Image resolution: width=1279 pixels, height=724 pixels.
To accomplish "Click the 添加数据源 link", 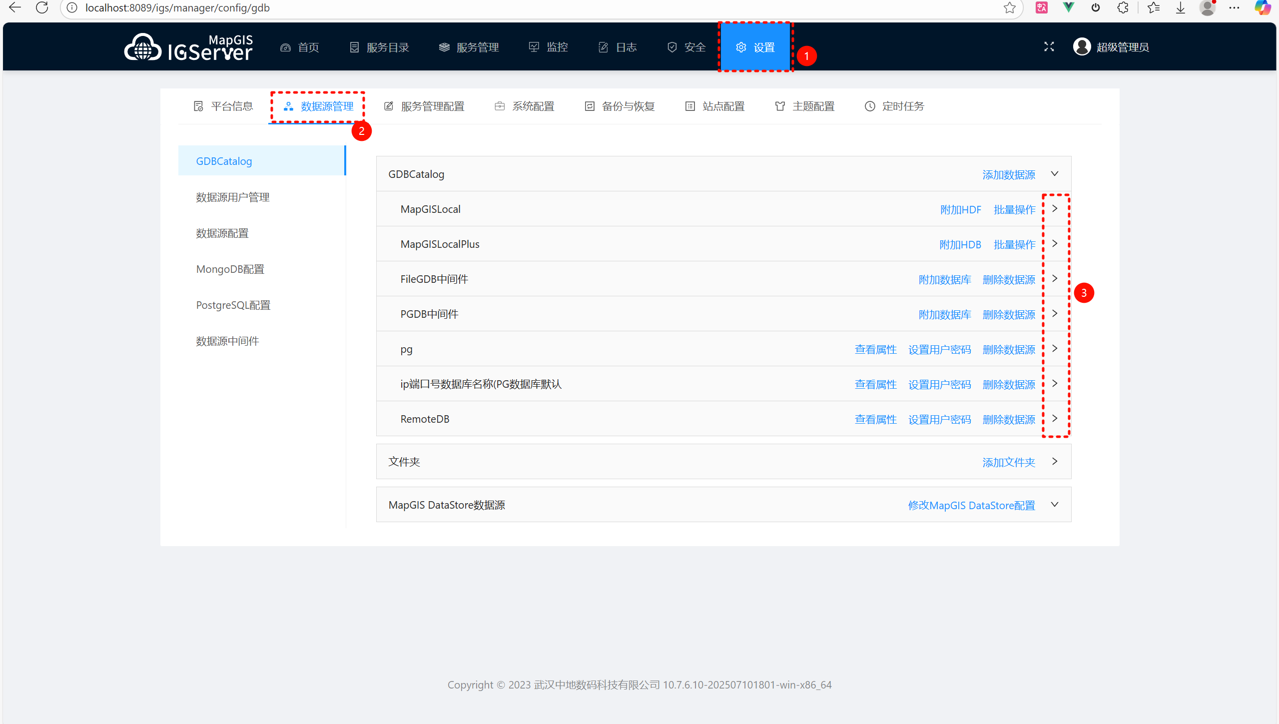I will [1008, 175].
